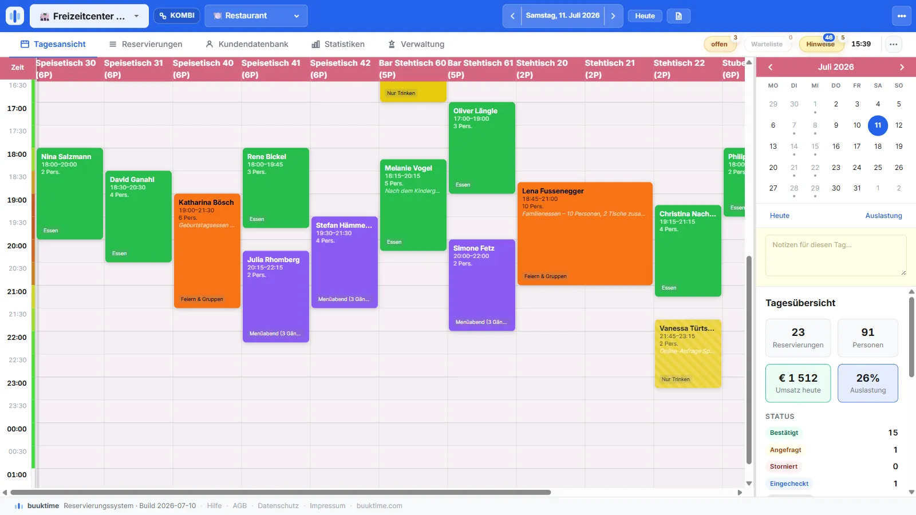The image size is (916, 515).
Task: Click the Umsatz heute € 1 512 card
Action: 798,383
